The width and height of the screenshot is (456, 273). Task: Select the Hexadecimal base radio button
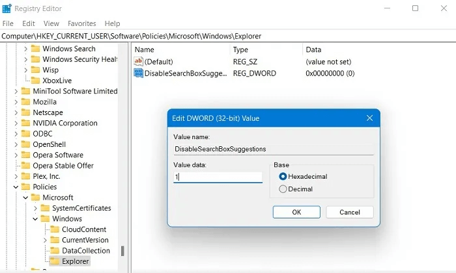283,176
